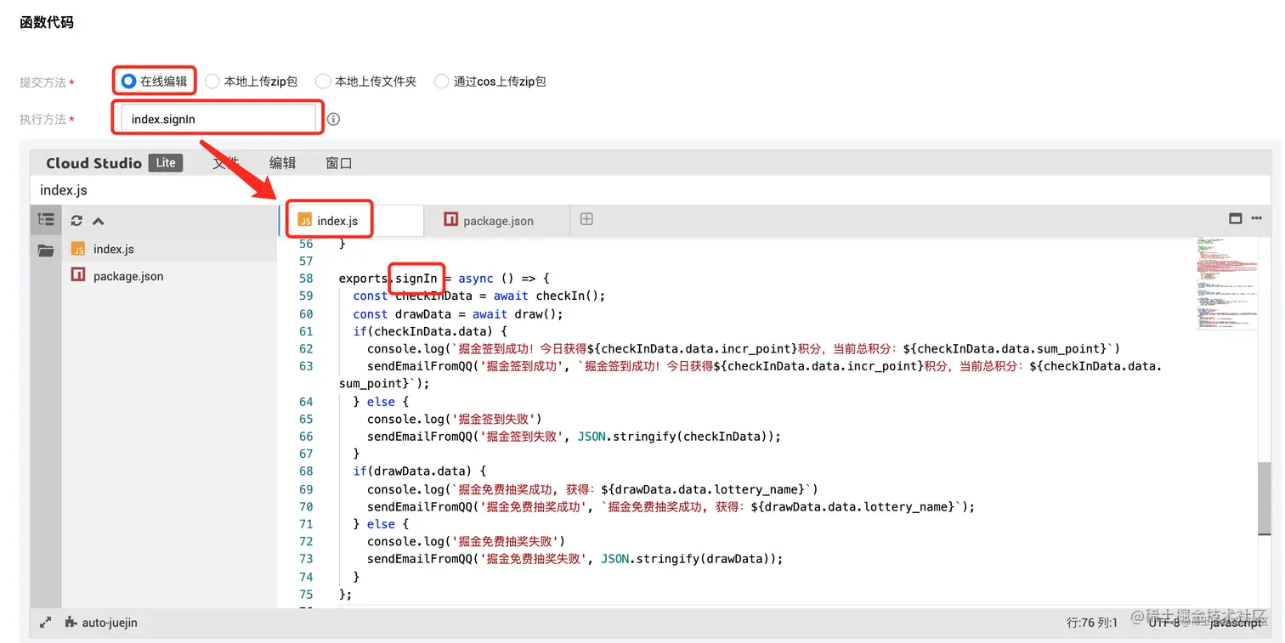The width and height of the screenshot is (1285, 643).
Task: Click line number 75 in the gutter
Action: coord(306,595)
